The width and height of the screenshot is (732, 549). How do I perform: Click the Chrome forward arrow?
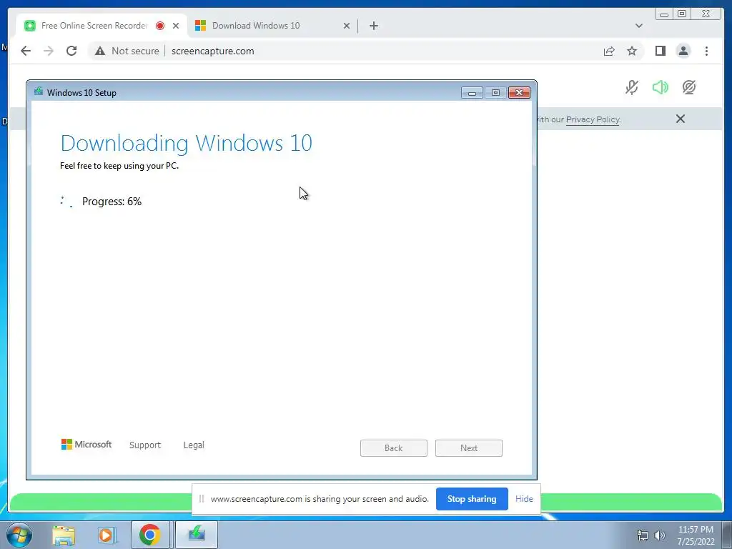point(49,51)
